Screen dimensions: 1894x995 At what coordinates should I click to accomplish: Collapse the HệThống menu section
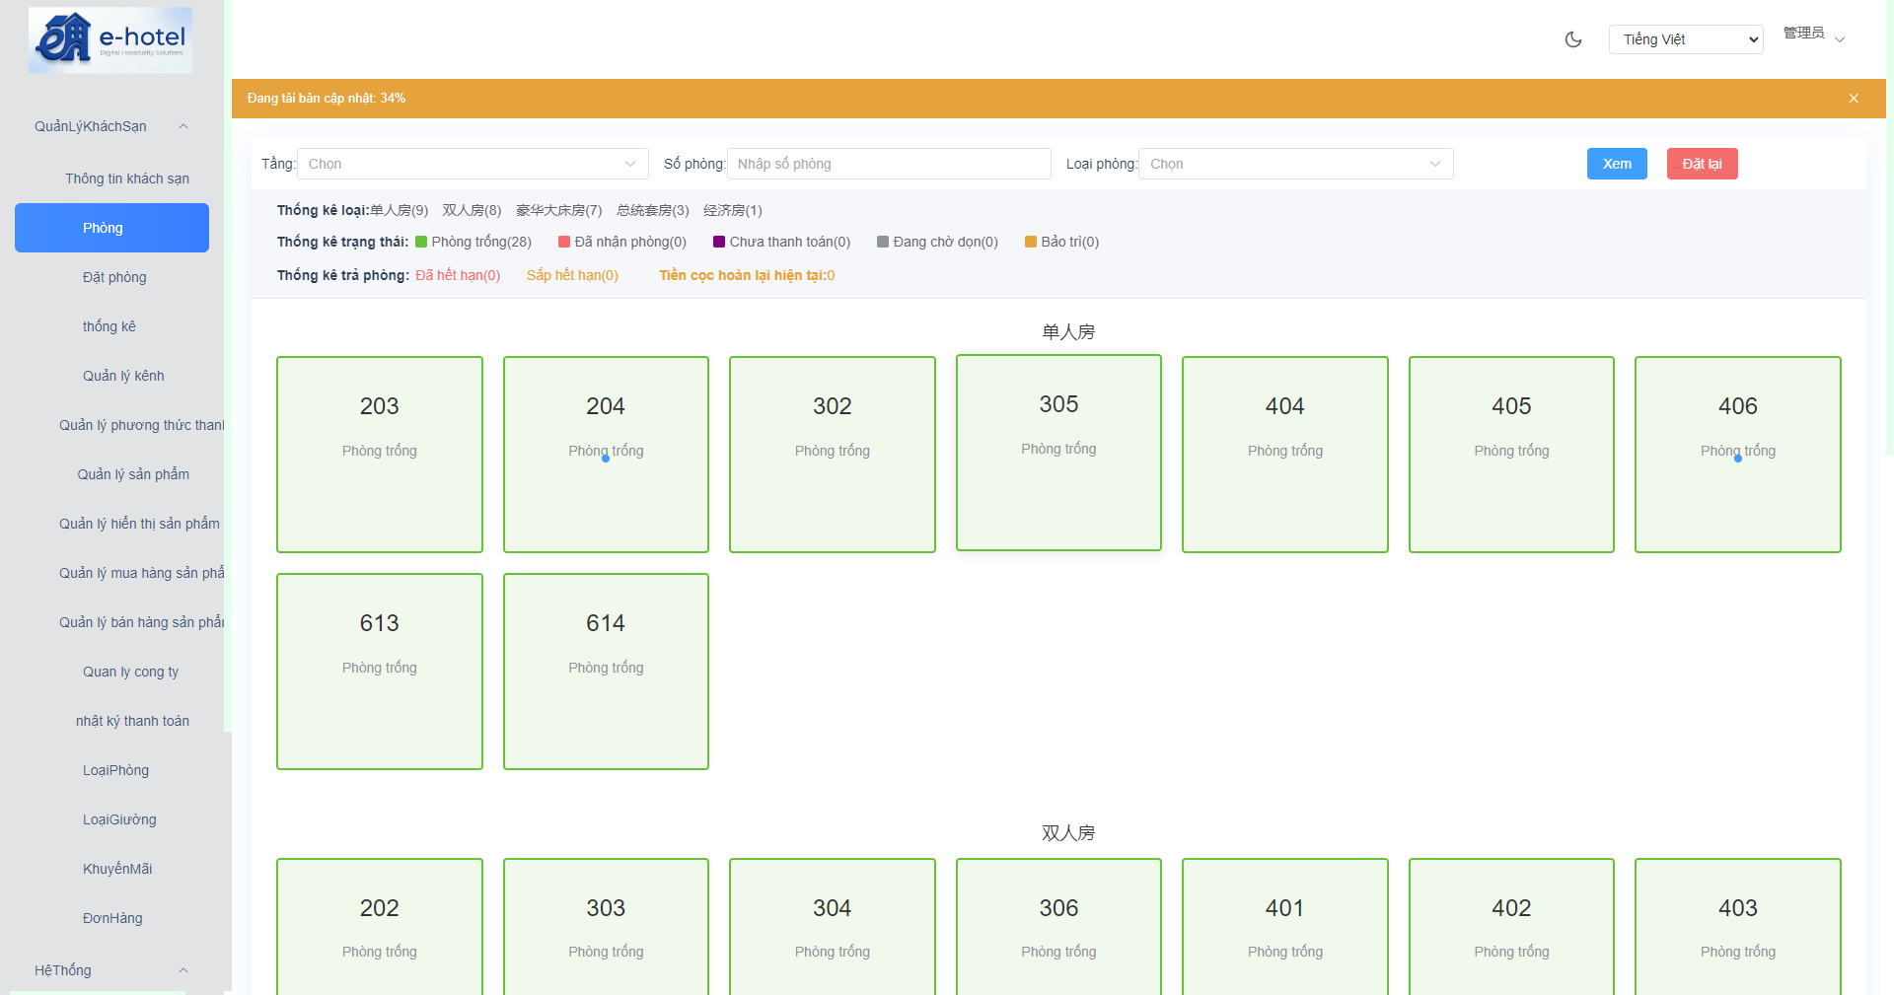pos(111,970)
